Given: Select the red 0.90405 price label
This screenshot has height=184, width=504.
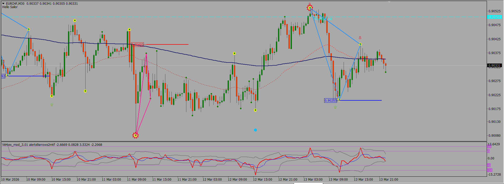Looking at the screenshot, I should pos(137,44).
